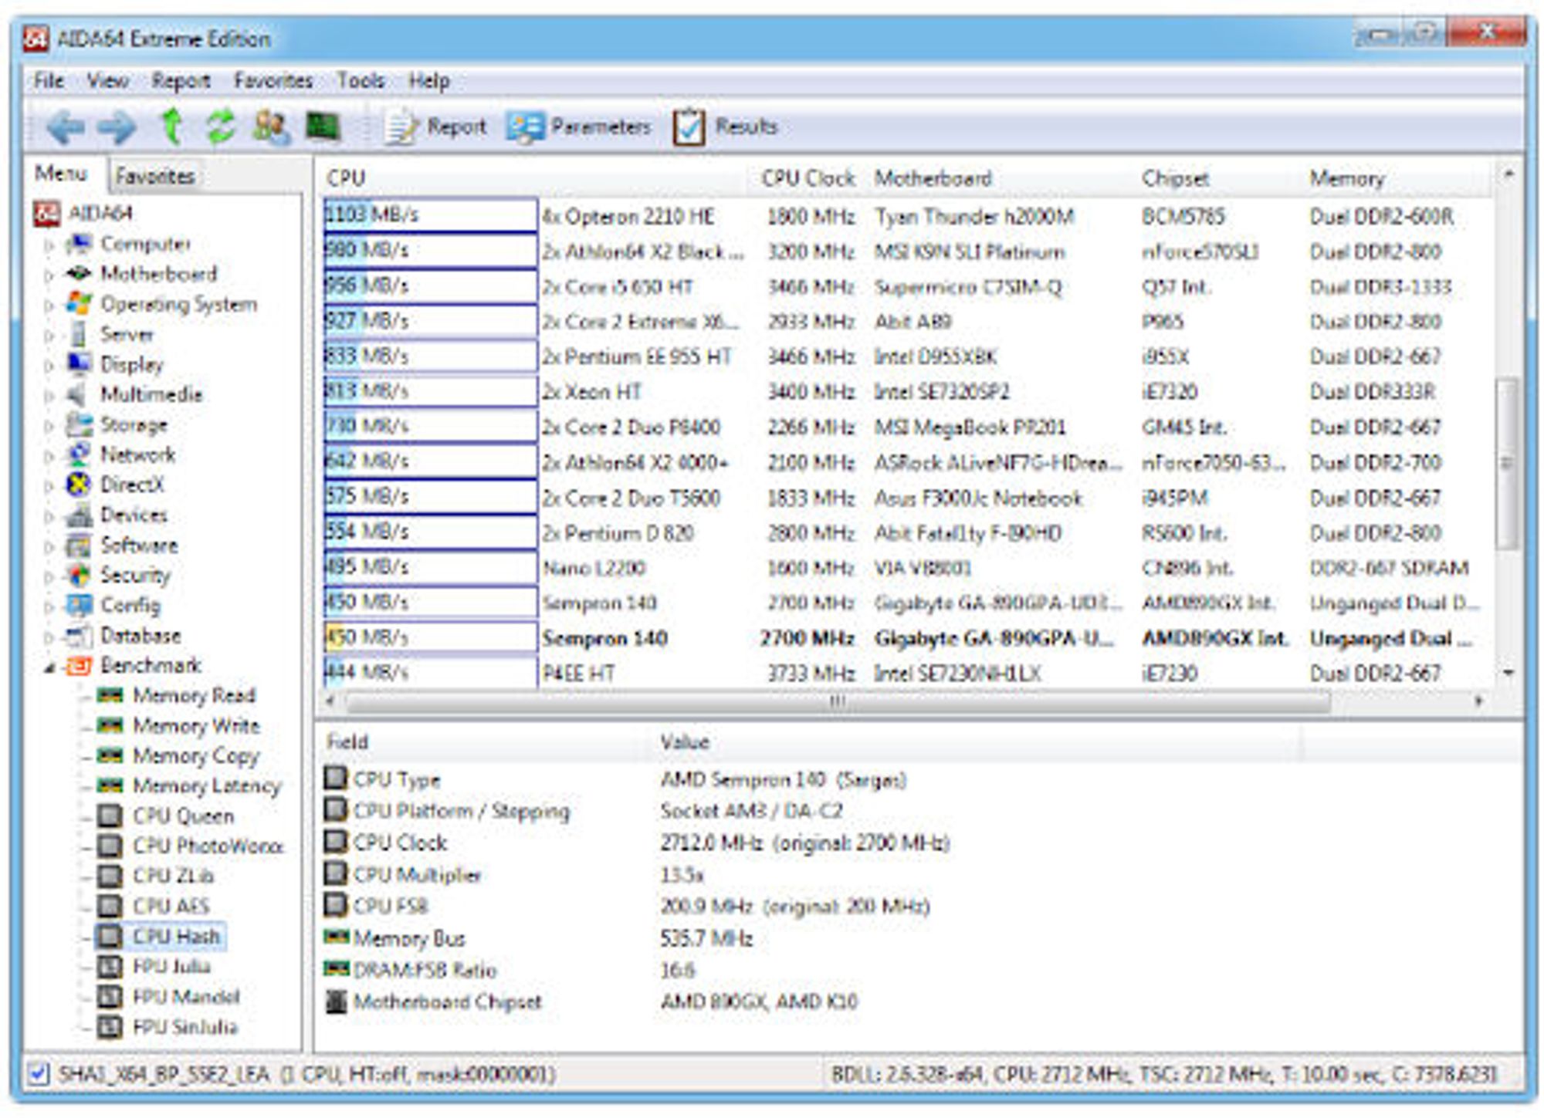Navigate up with the green up arrow
The image size is (1544, 1118).
pos(171,126)
